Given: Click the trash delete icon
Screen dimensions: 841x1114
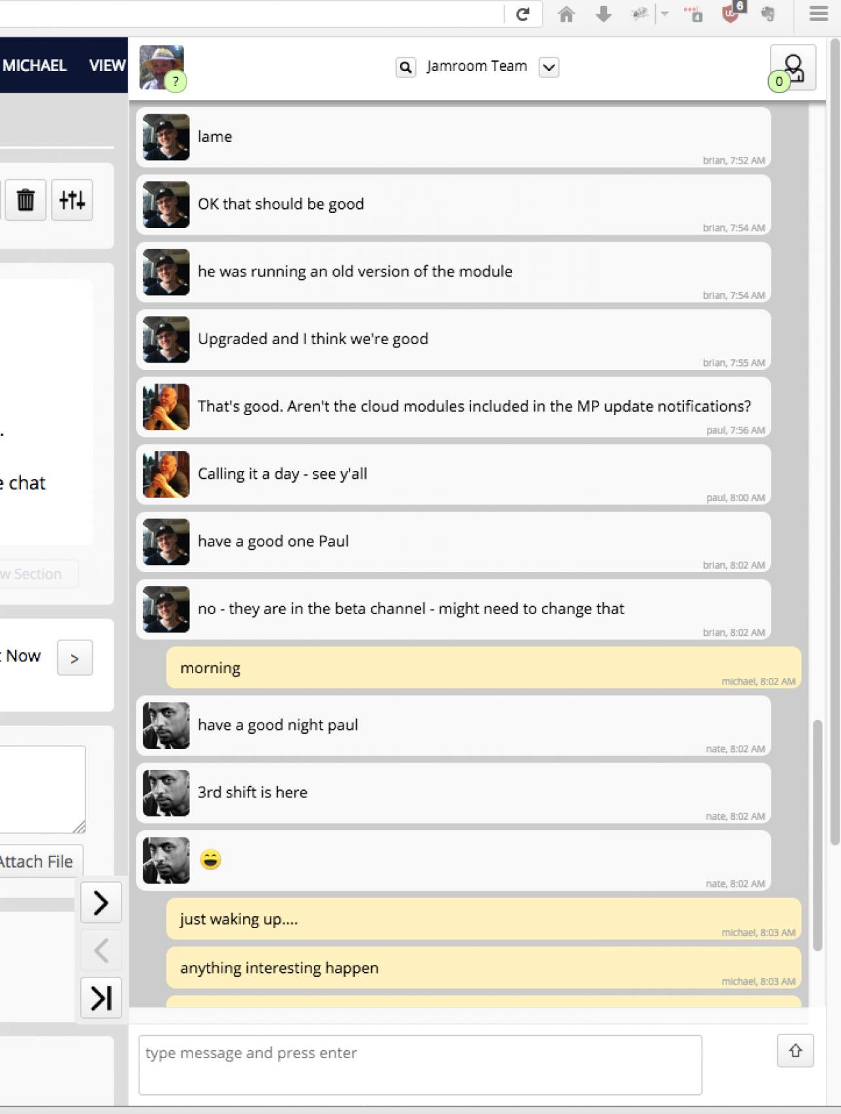Looking at the screenshot, I should point(26,200).
